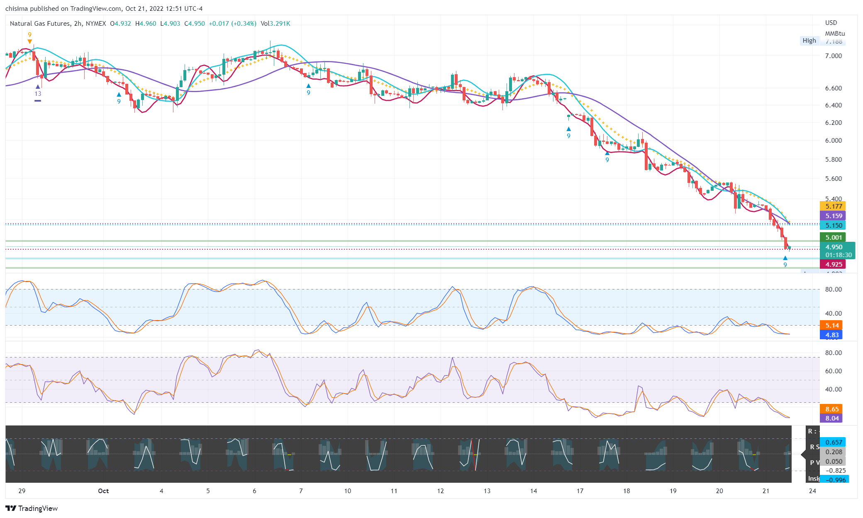
Task: Click the green 5.001 price level tag
Action: pos(833,237)
